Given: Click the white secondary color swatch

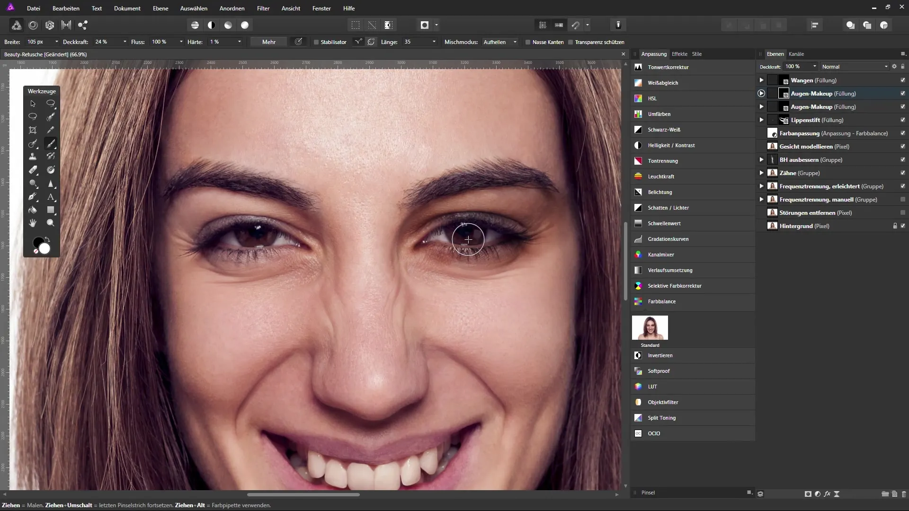Looking at the screenshot, I should [x=45, y=249].
